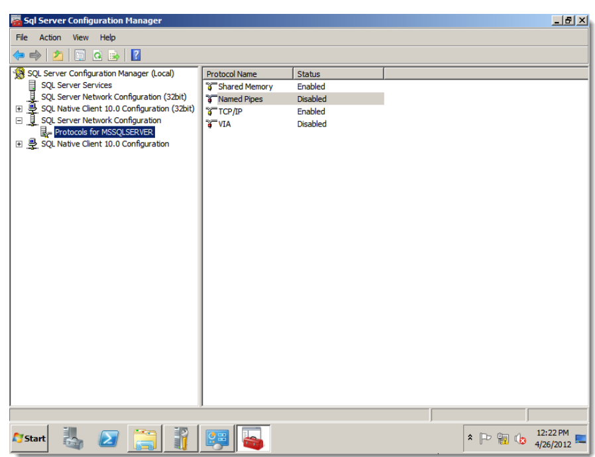Open the Action menu
Image resolution: width=595 pixels, height=457 pixels.
pos(50,37)
